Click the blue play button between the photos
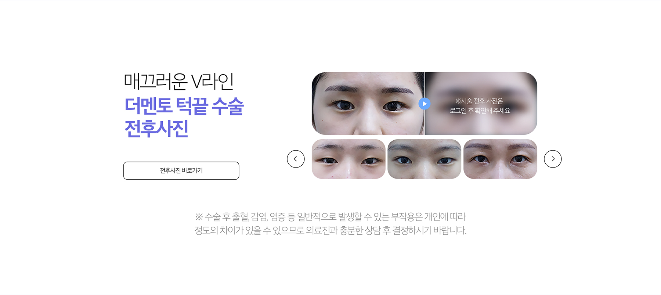The width and height of the screenshot is (661, 295). click(425, 104)
